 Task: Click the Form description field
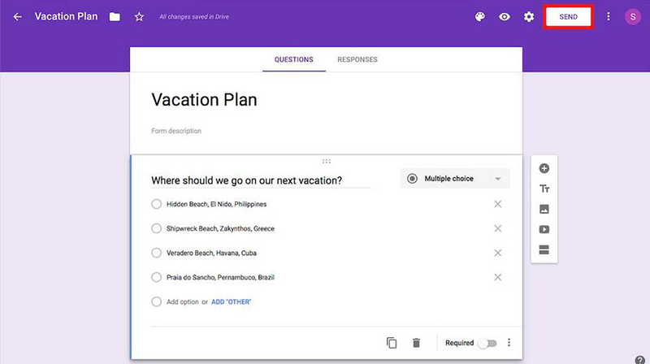[176, 131]
